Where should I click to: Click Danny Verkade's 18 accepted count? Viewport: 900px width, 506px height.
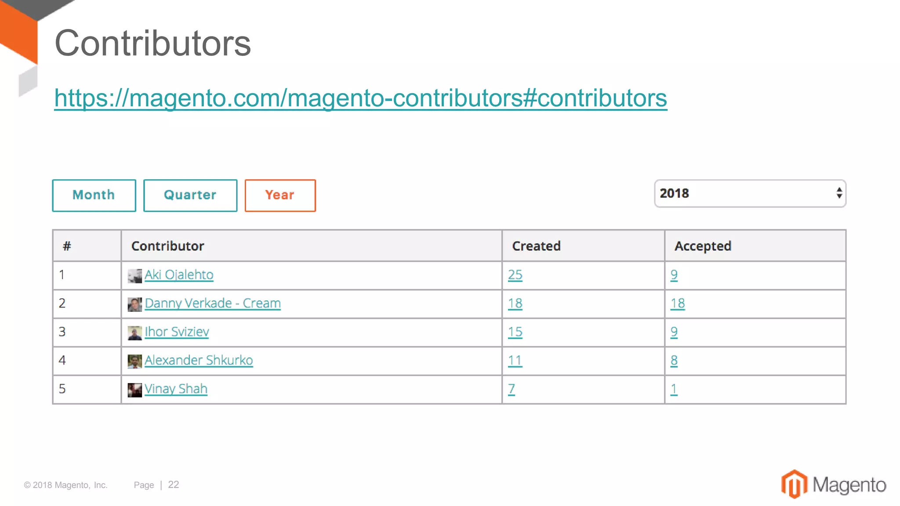[677, 304]
